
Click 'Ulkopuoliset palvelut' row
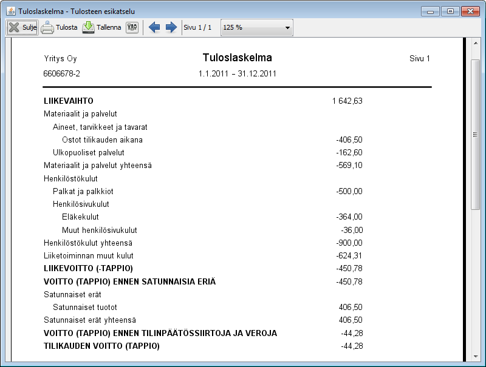click(88, 152)
